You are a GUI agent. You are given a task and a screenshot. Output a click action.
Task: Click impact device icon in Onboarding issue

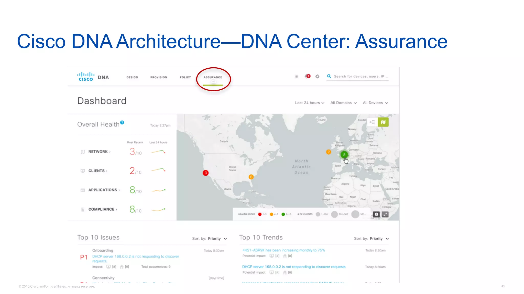click(x=108, y=267)
